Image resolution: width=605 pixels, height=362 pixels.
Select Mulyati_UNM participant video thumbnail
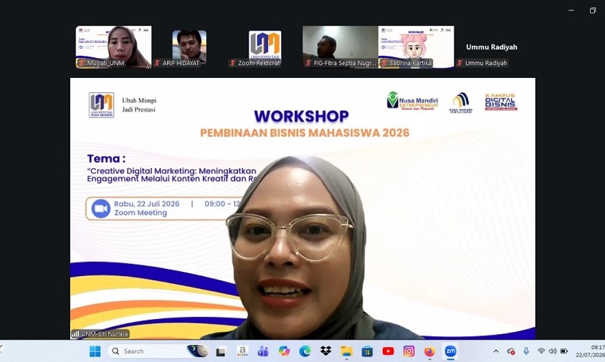pyautogui.click(x=113, y=47)
